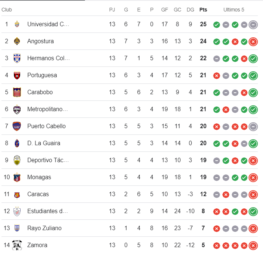Click the Universidad Central club crest

click(17, 24)
